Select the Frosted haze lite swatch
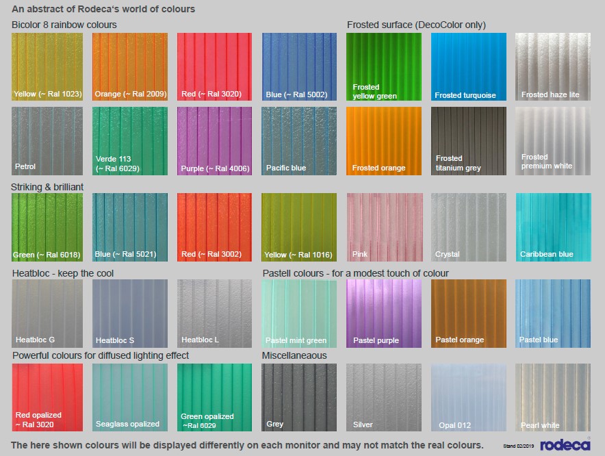605x456 pixels. [x=553, y=67]
